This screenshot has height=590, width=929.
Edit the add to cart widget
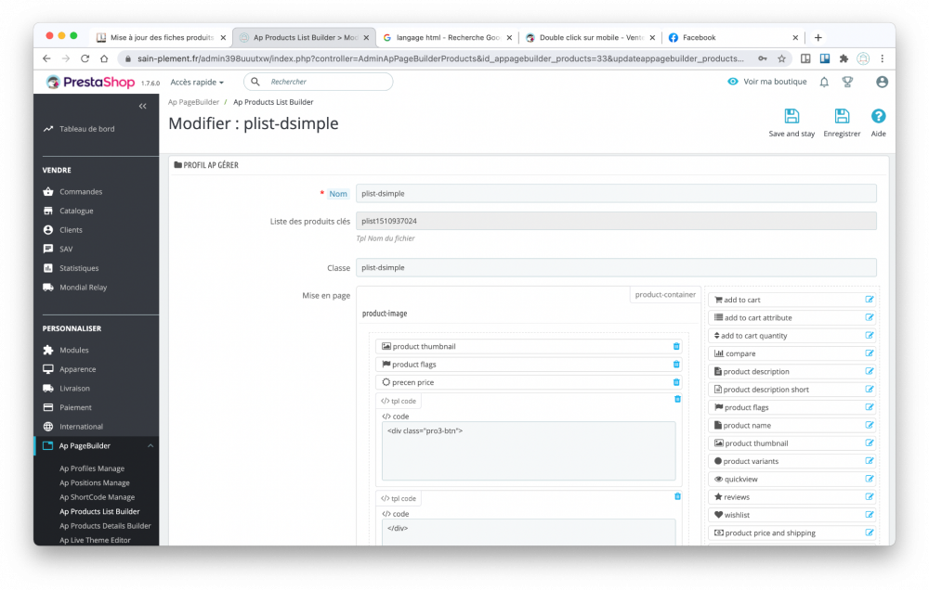(870, 300)
